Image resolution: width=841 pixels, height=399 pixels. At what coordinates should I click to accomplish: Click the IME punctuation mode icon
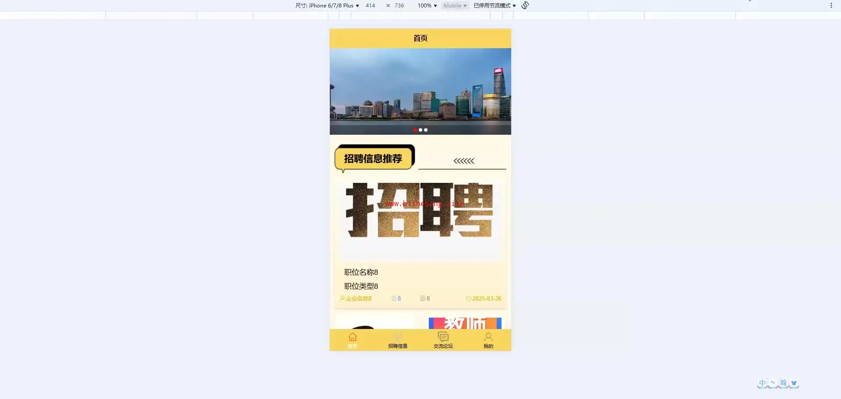[773, 383]
